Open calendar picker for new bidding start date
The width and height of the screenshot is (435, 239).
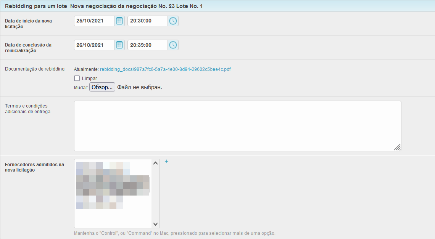(x=119, y=21)
